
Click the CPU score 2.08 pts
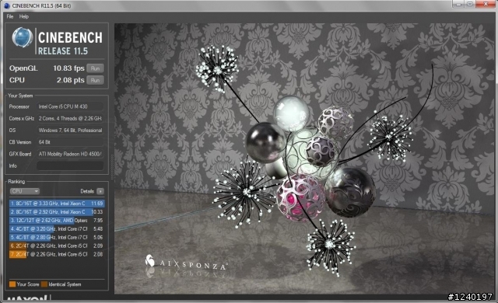71,80
